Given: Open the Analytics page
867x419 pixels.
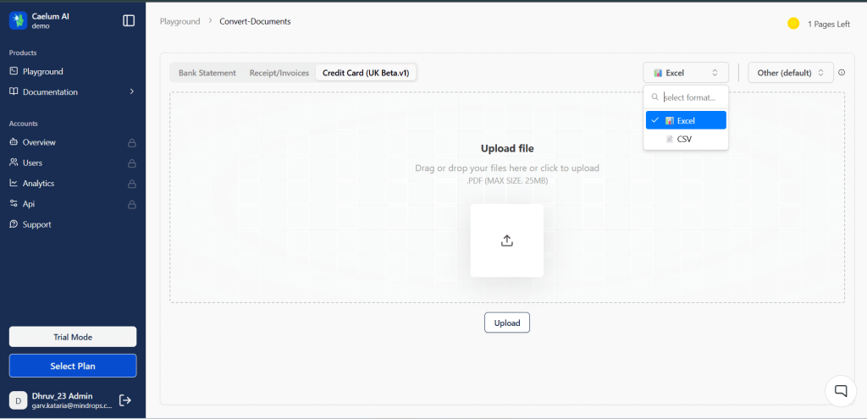Looking at the screenshot, I should [73, 183].
